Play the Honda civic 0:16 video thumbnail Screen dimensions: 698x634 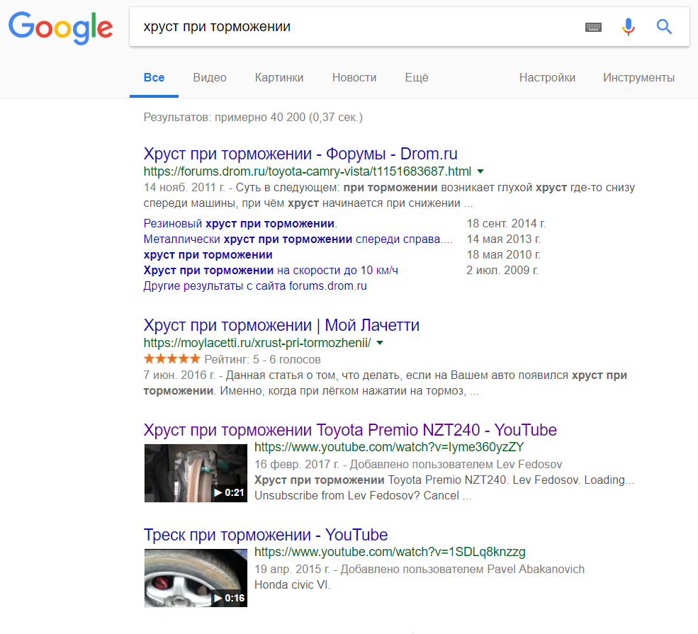[196, 578]
